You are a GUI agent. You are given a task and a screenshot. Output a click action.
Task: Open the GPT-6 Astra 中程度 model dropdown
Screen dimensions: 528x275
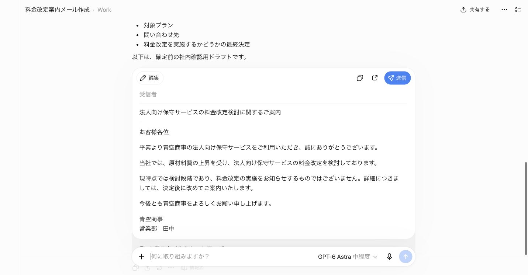pyautogui.click(x=348, y=257)
